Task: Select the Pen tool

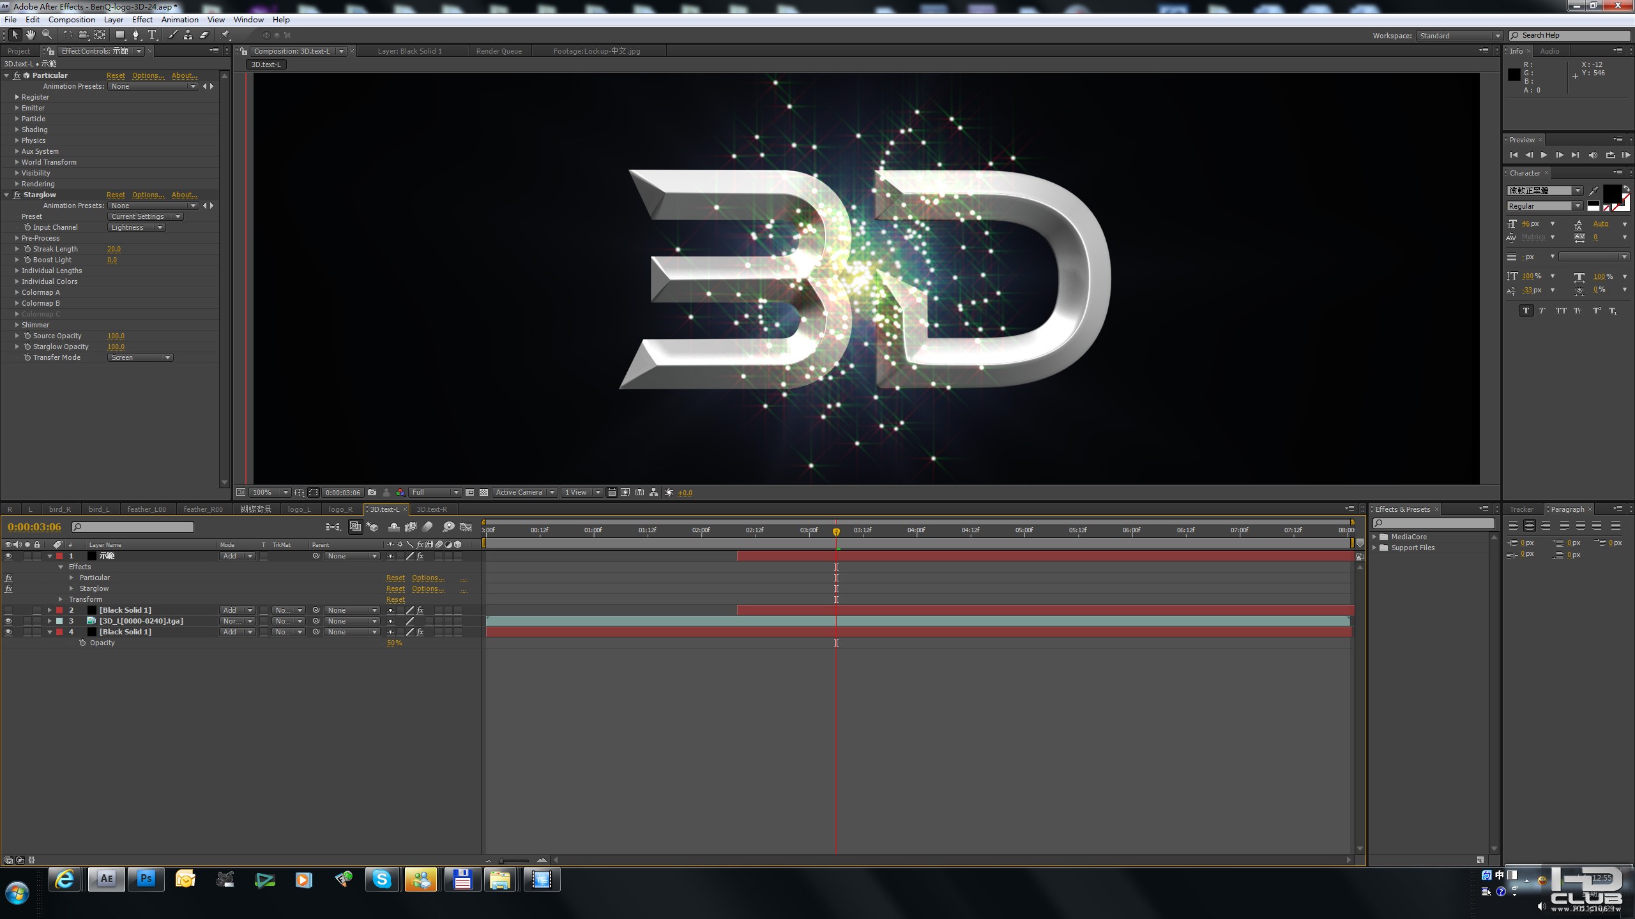Action: click(135, 35)
